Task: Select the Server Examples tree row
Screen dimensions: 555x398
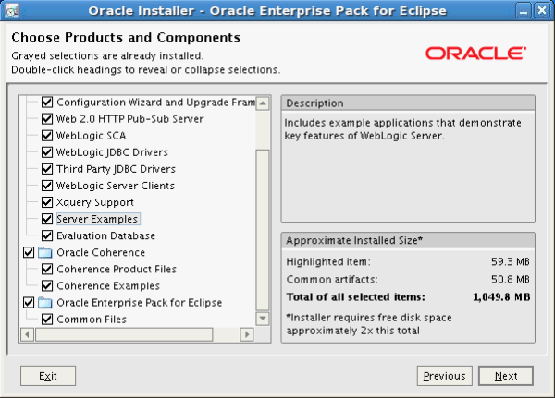Action: tap(98, 219)
